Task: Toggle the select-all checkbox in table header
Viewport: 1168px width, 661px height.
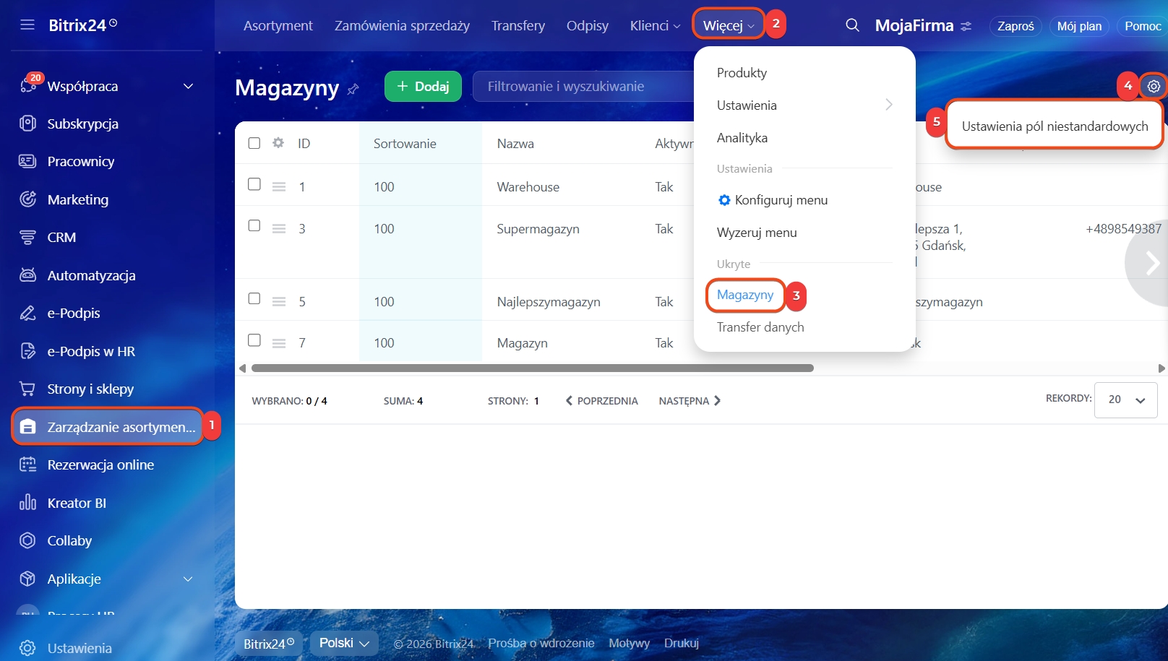Action: [254, 143]
